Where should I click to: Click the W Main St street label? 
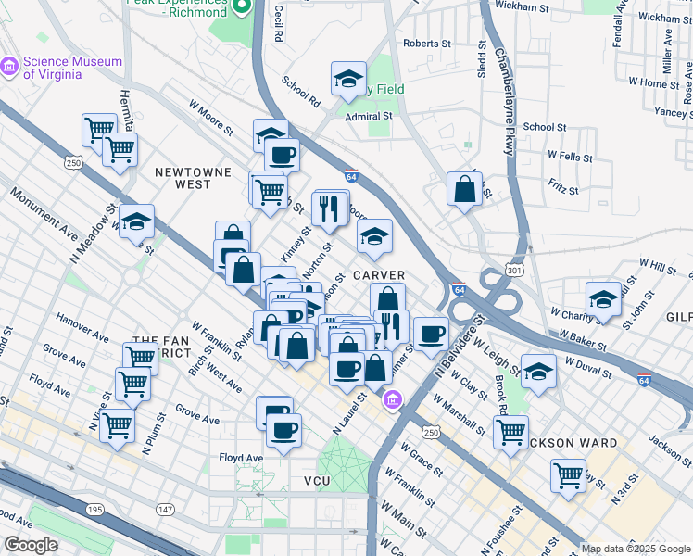(x=404, y=520)
